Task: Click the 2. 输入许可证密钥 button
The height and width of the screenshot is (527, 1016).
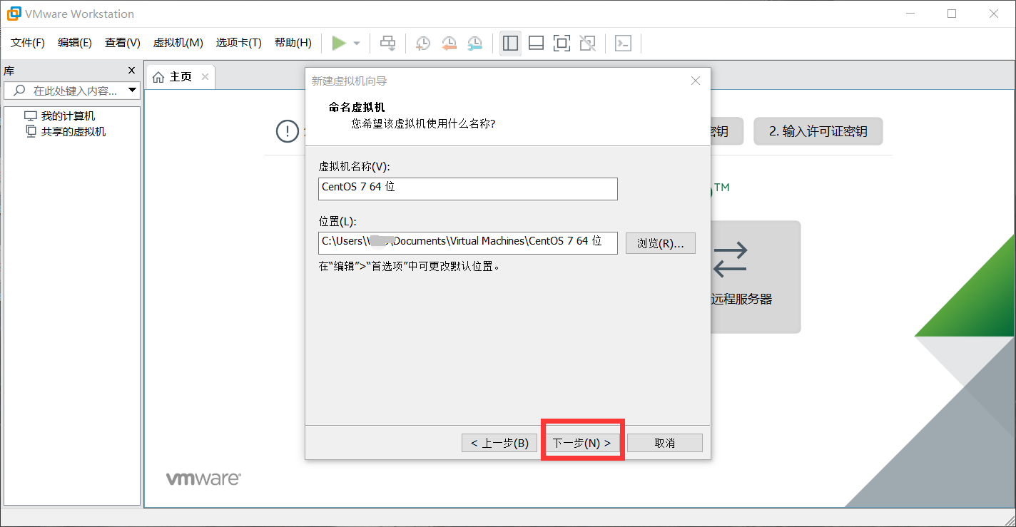Action: [x=818, y=131]
